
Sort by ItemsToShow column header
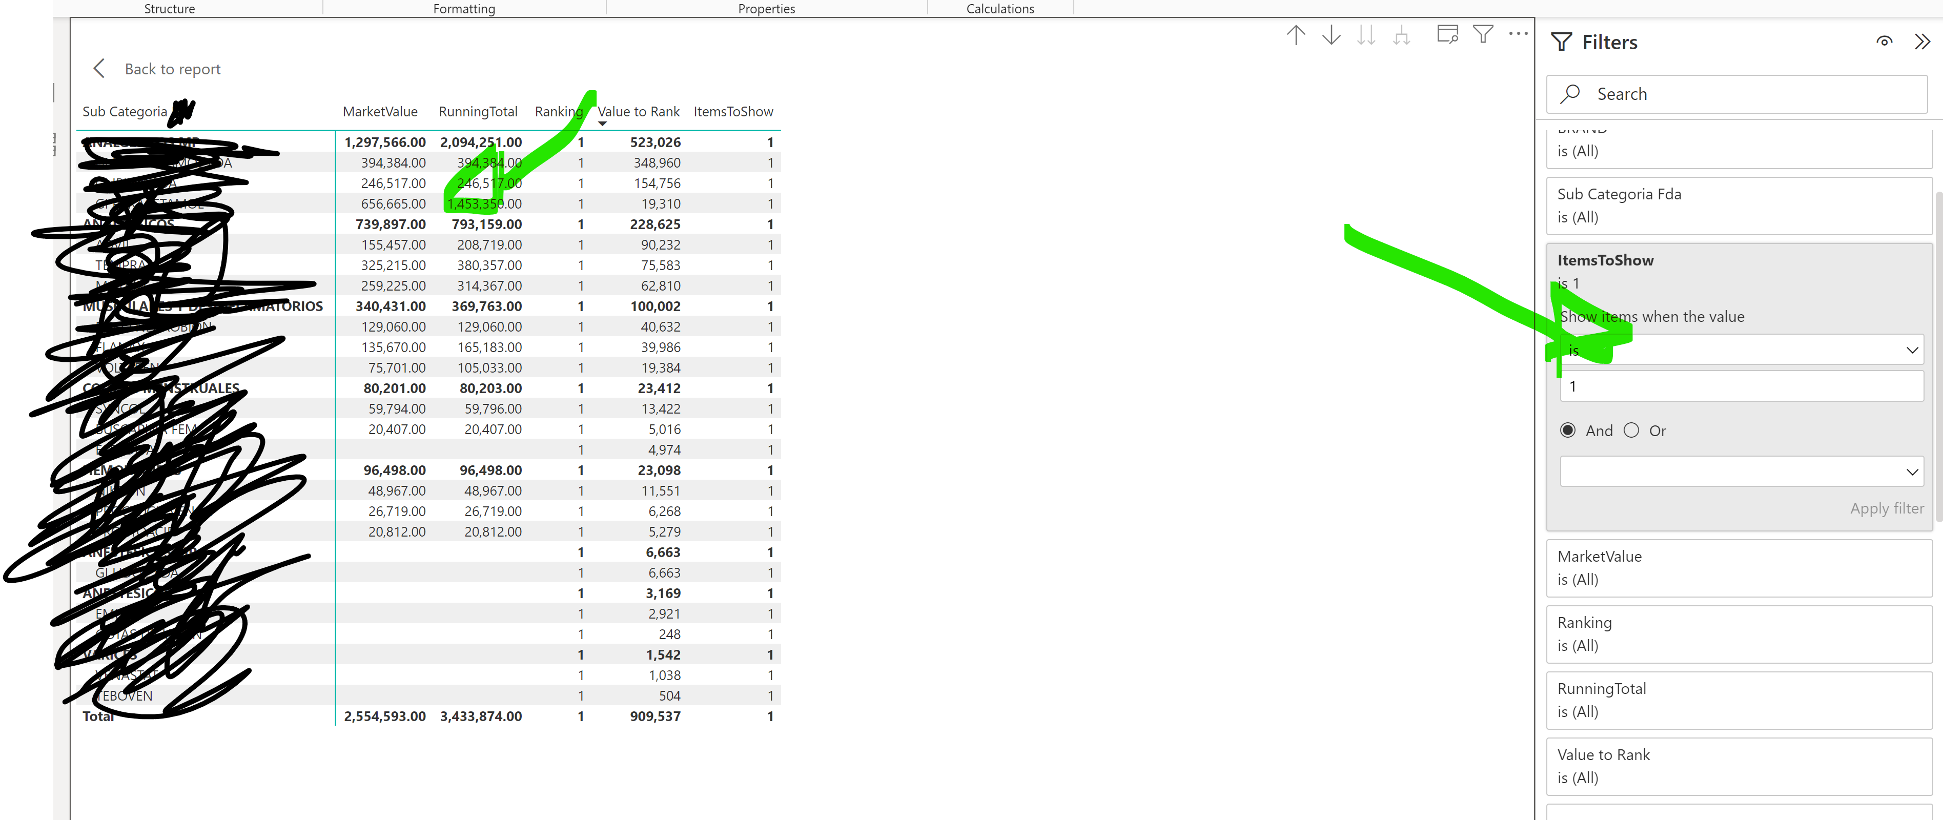pyautogui.click(x=733, y=112)
